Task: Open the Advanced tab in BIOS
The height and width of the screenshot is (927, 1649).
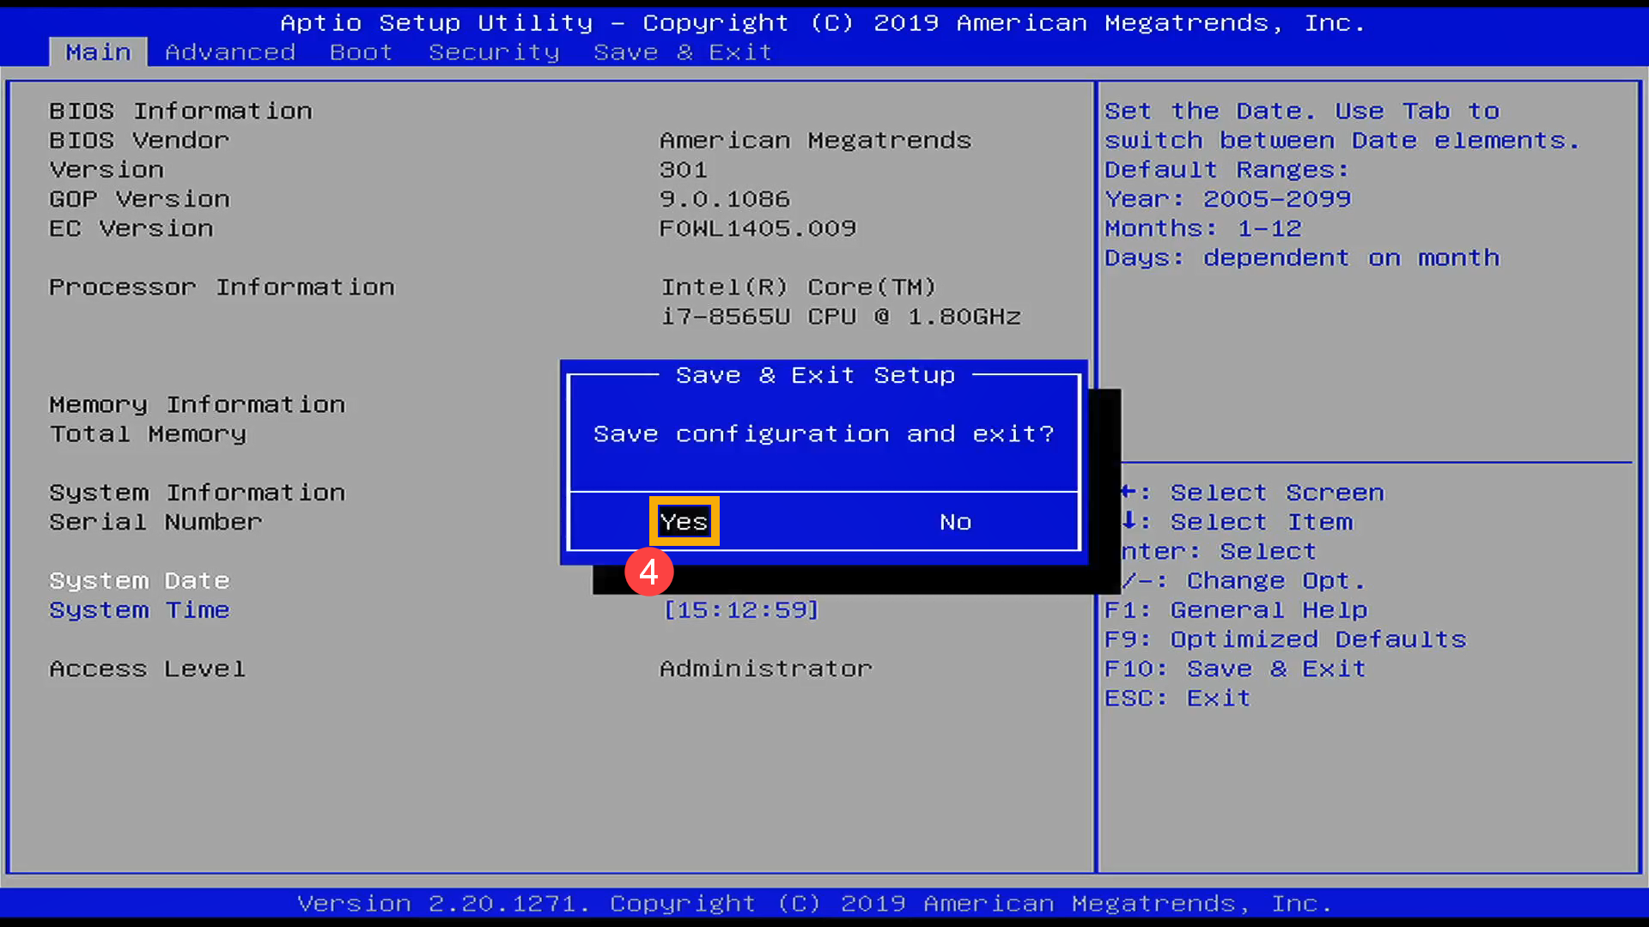Action: click(x=231, y=51)
